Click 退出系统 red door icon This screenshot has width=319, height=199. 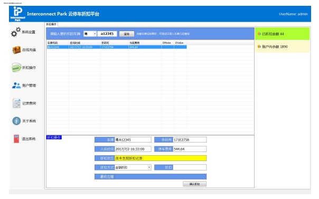[16, 139]
